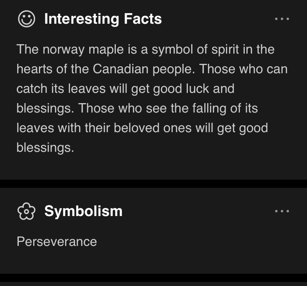
Task: Tap the flower icon beside Symbolism
Action: [27, 211]
